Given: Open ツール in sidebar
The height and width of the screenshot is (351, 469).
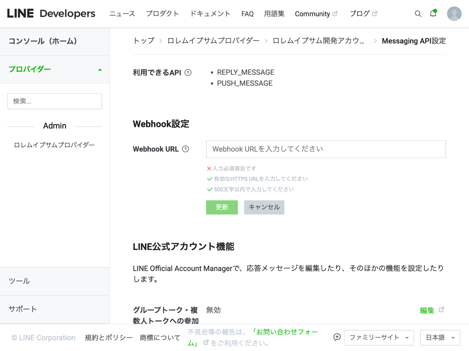Looking at the screenshot, I should [55, 281].
